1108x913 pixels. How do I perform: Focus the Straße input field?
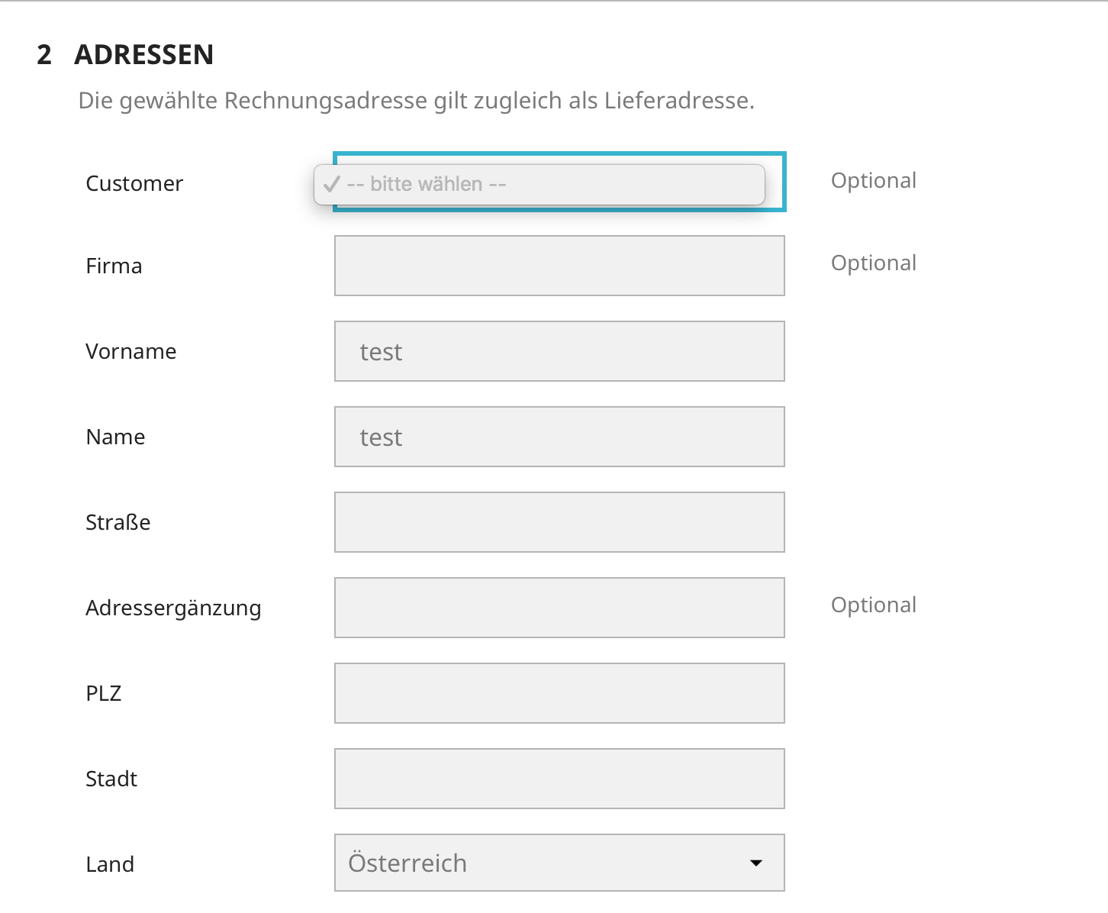(x=559, y=522)
